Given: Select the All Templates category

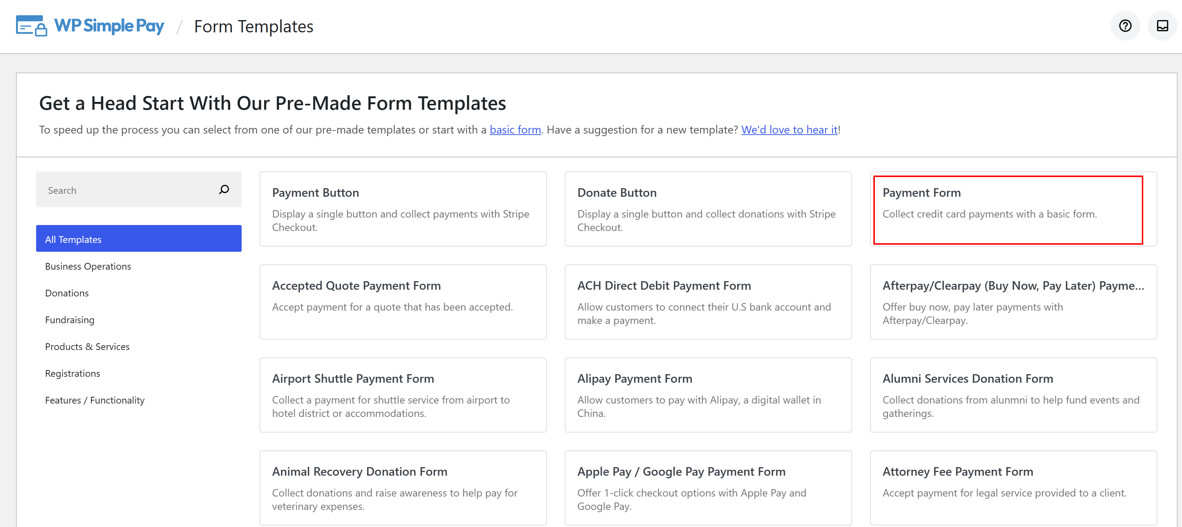Looking at the screenshot, I should pos(138,239).
